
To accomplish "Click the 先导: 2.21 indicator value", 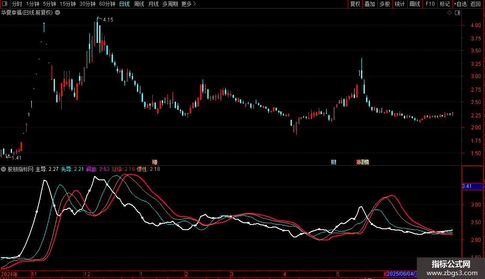I will (x=72, y=169).
